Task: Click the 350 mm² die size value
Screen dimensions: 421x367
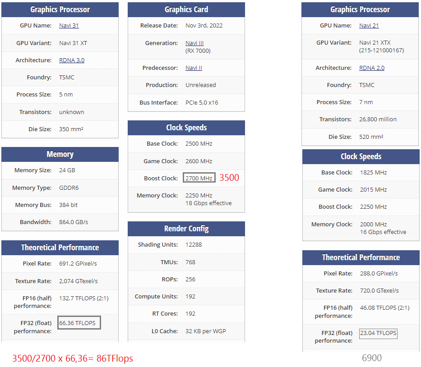Action: 71,129
